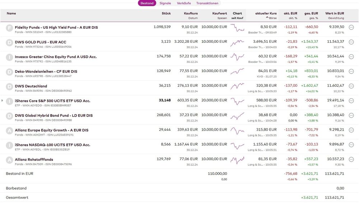Switch to the Signale tab
359x203 pixels.
pyautogui.click(x=165, y=3)
